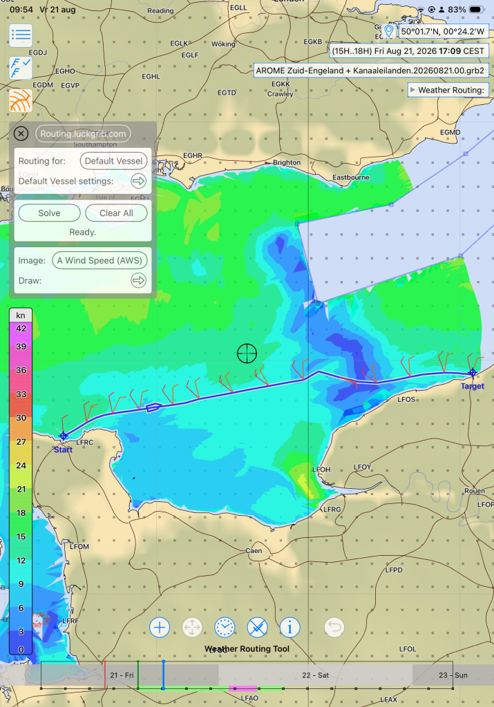Select red marker on timeline

point(105,675)
